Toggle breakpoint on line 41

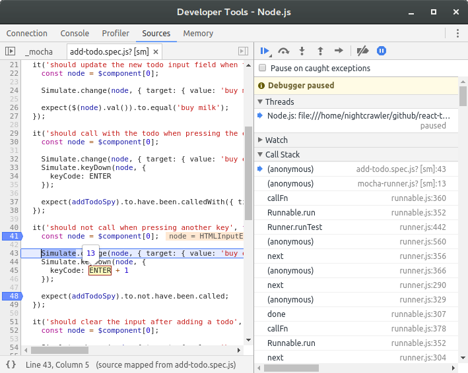13,236
